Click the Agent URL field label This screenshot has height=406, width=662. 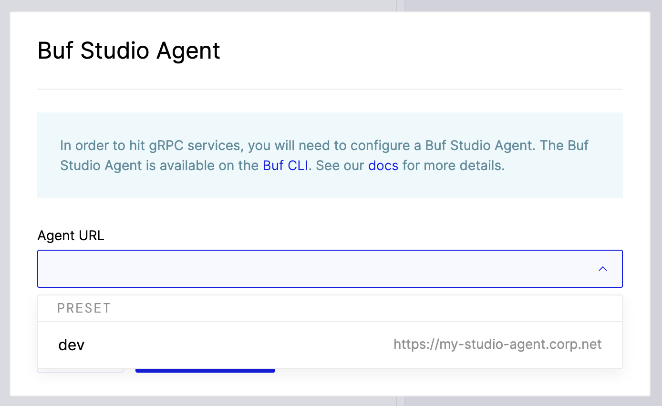[71, 235]
